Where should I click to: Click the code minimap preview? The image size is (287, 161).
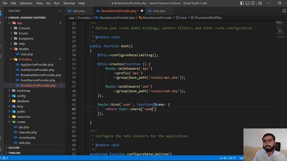tap(281, 29)
